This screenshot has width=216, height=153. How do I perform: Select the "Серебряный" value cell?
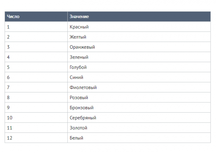click(x=83, y=118)
